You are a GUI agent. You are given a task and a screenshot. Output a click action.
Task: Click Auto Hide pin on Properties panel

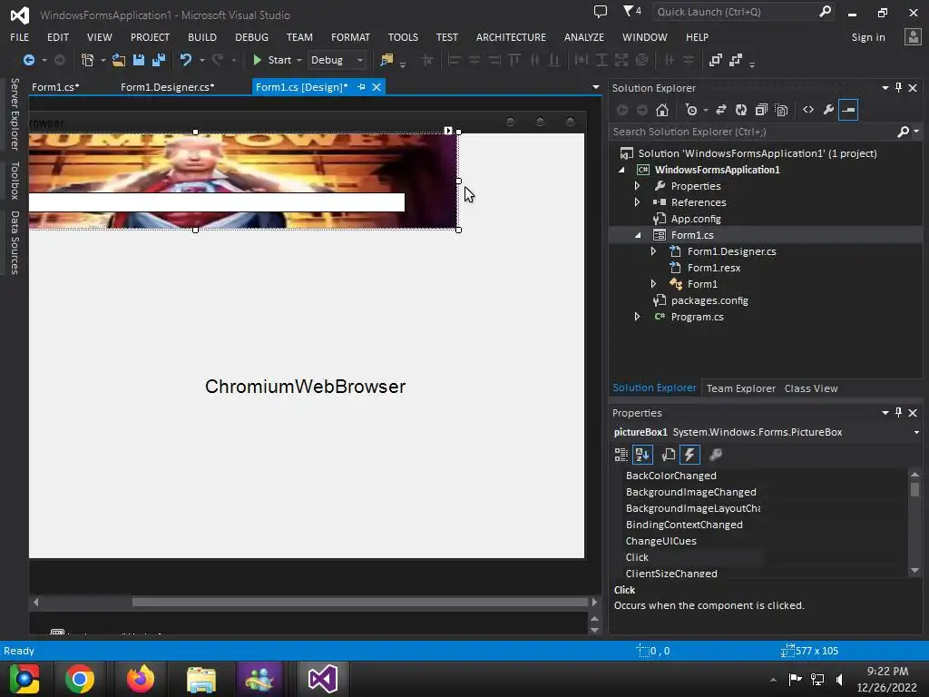pyautogui.click(x=899, y=413)
